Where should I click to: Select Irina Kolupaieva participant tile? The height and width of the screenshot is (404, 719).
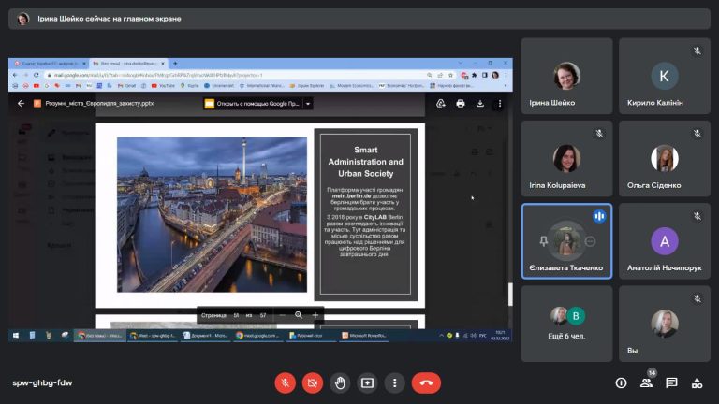click(x=566, y=158)
